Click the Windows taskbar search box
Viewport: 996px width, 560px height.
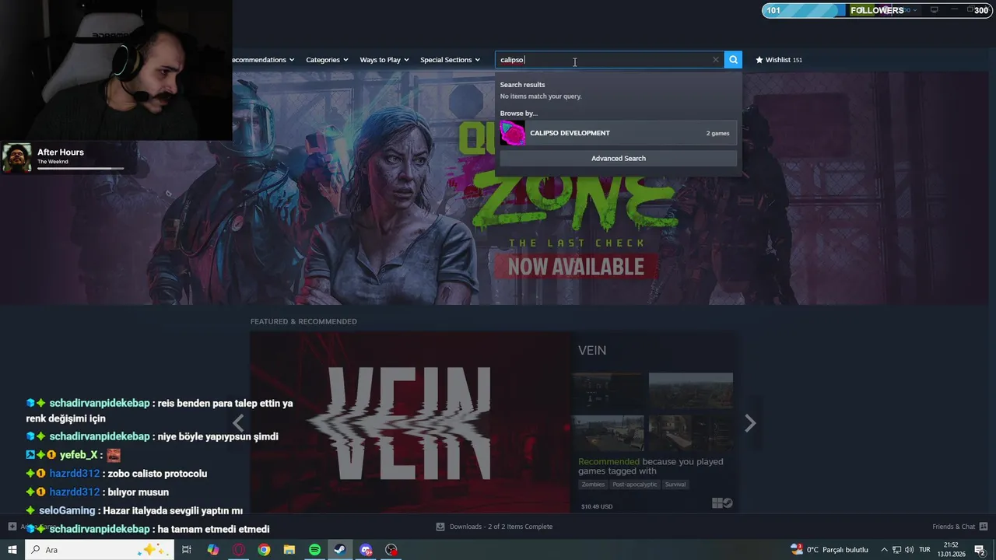100,550
